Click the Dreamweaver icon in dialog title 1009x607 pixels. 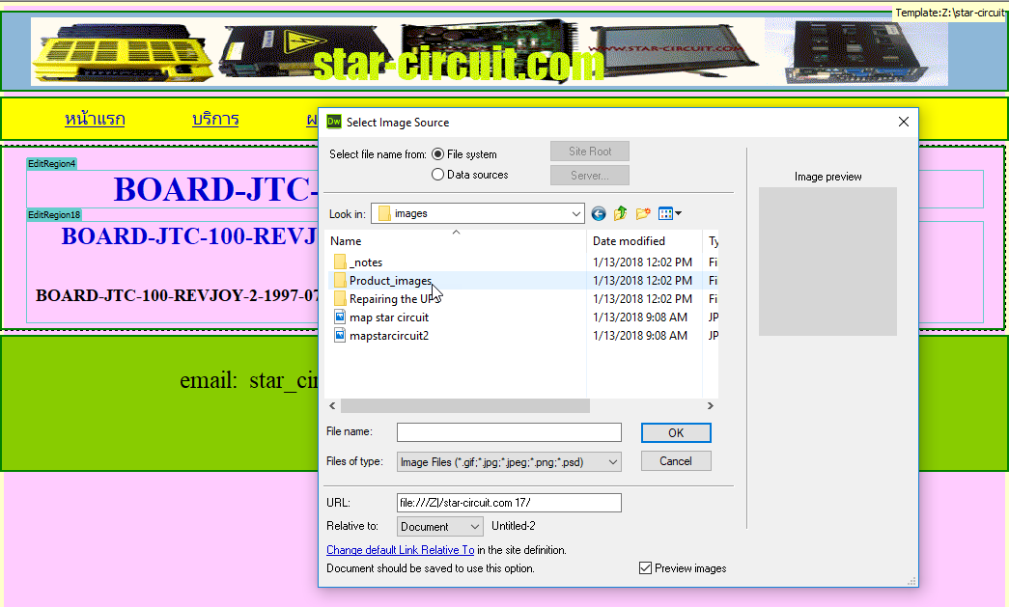click(334, 122)
